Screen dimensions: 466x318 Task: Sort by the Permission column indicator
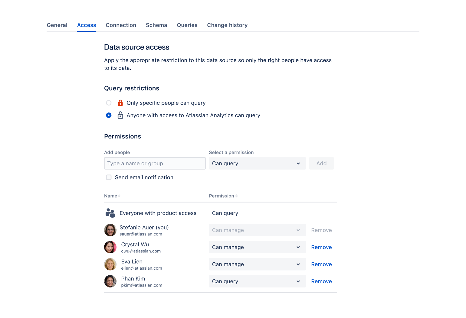[x=237, y=196]
